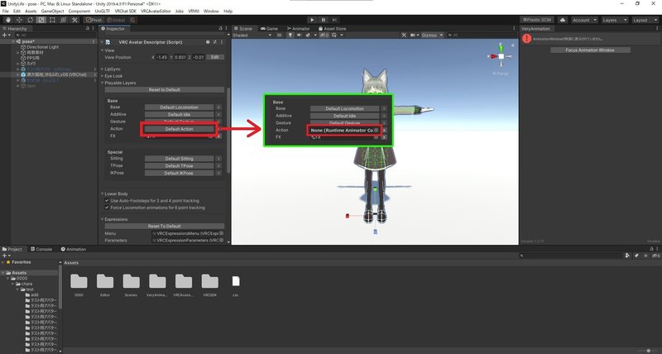Click the Default Sitting button
This screenshot has width=662, height=354.
tap(179, 159)
